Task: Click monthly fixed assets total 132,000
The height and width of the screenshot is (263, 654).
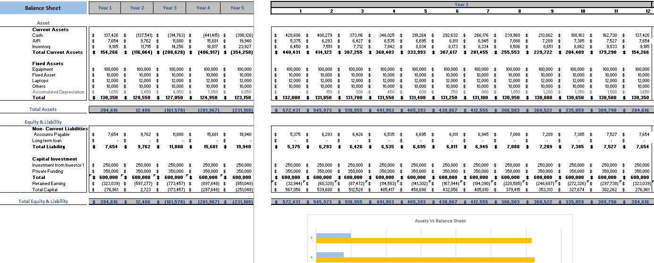Action: (x=291, y=98)
